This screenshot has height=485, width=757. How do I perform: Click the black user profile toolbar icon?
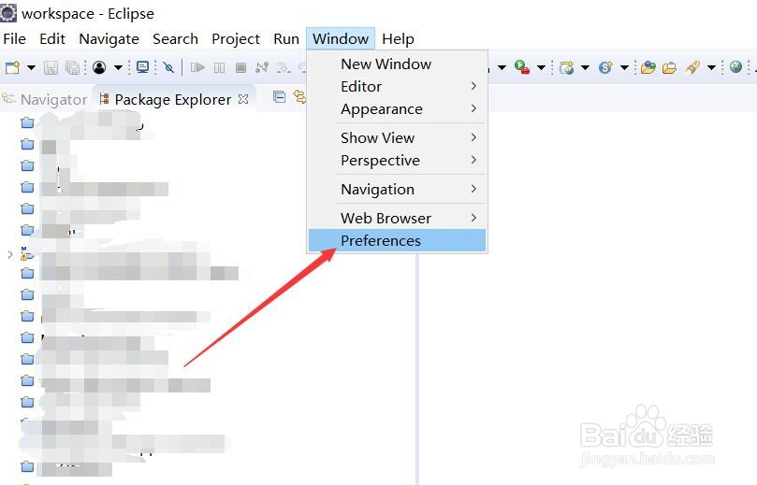pyautogui.click(x=99, y=67)
